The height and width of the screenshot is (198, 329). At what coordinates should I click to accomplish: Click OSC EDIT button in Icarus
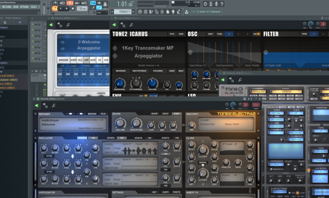click(x=211, y=34)
